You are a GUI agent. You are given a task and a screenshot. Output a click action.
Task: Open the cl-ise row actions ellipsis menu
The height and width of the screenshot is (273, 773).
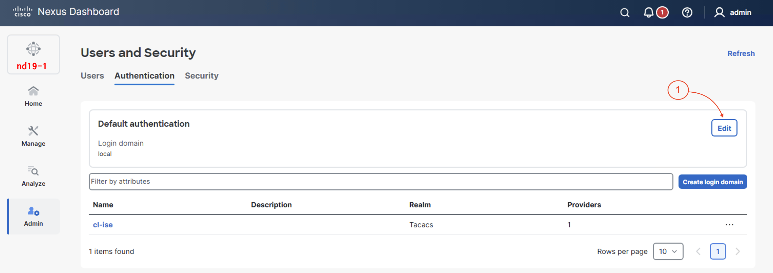pyautogui.click(x=729, y=225)
